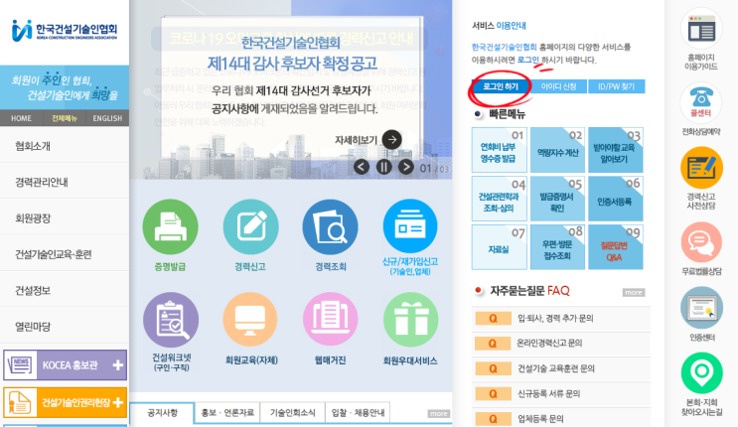Click the ID/PW 찾기 button
This screenshot has width=738, height=427.
[617, 86]
